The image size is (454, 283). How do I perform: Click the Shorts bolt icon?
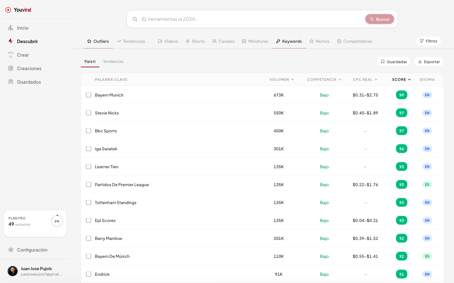pyautogui.click(x=188, y=41)
